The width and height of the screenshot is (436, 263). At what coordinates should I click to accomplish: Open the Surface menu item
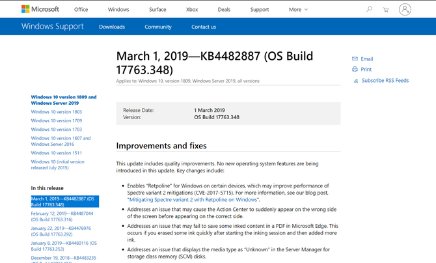(157, 10)
